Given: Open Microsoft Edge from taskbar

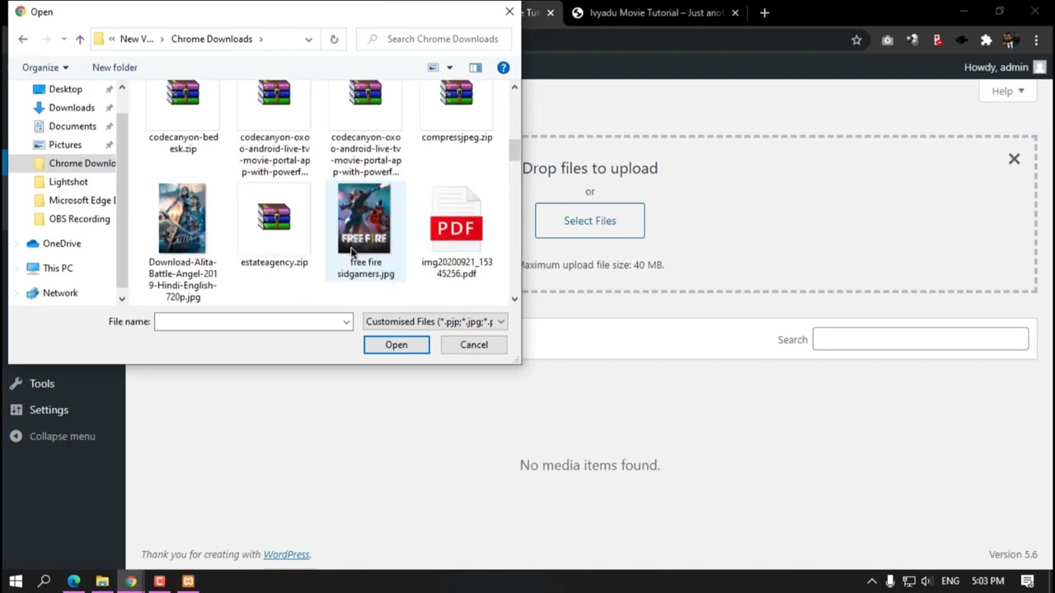Looking at the screenshot, I should click(x=73, y=581).
